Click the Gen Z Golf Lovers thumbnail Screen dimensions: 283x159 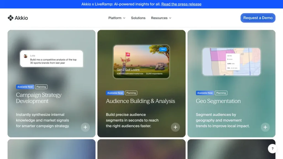click(141, 62)
